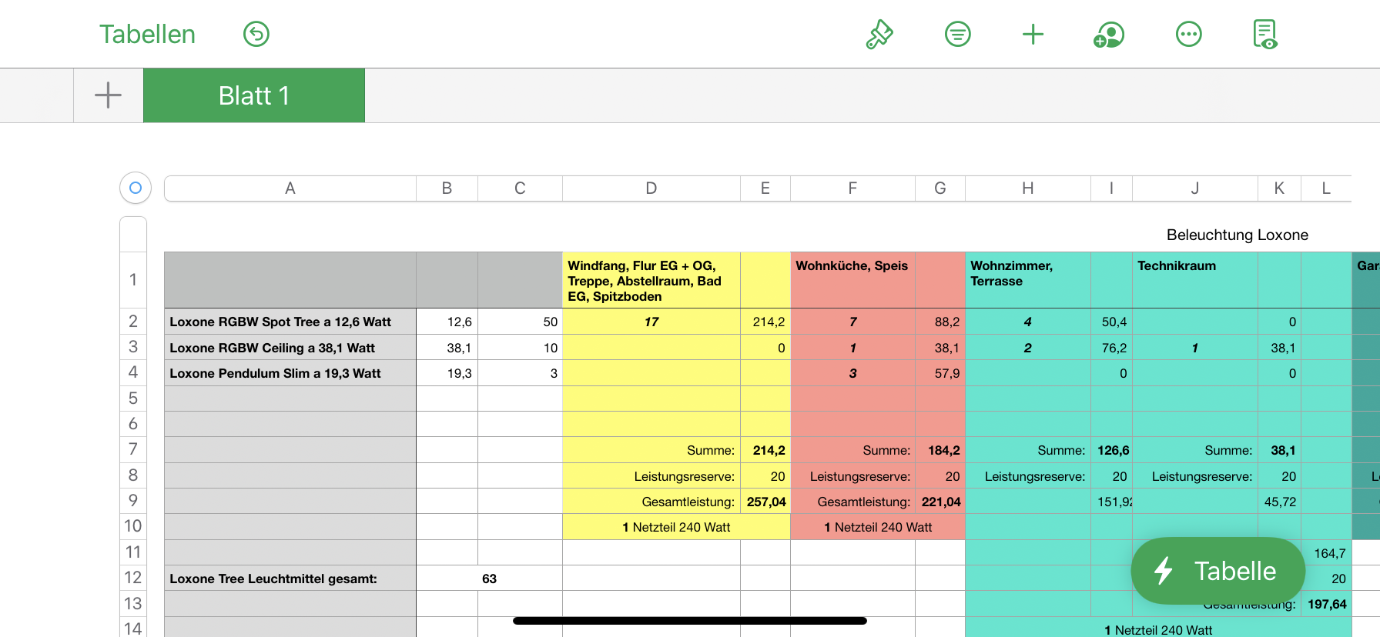Select column L header
The image size is (1380, 637).
point(1326,188)
